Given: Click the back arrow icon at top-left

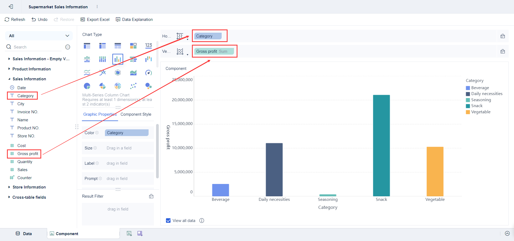Looking at the screenshot, I should (x=11, y=7).
